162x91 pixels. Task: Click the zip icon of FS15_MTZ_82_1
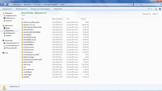[x=22, y=30]
